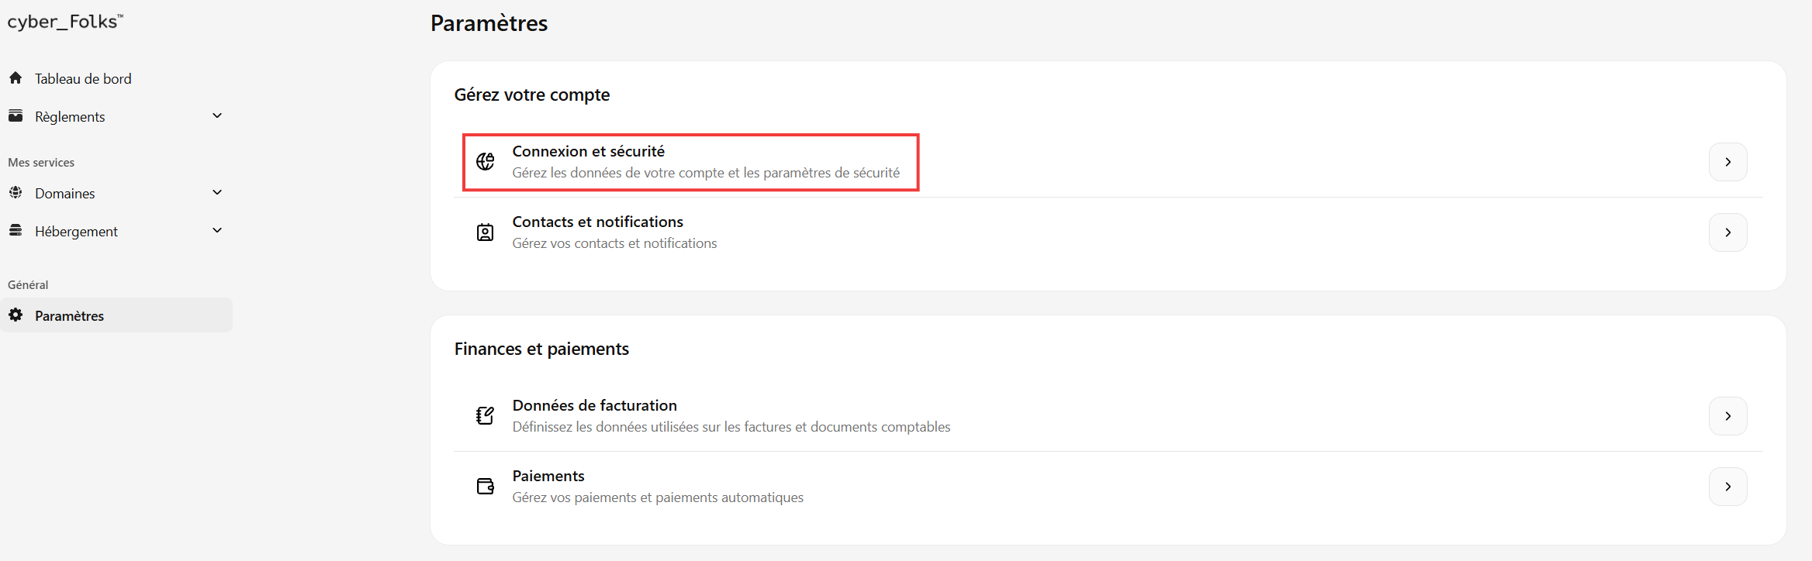1812x561 pixels.
Task: Click the wallet icon beside Règlements
Action: point(16,115)
